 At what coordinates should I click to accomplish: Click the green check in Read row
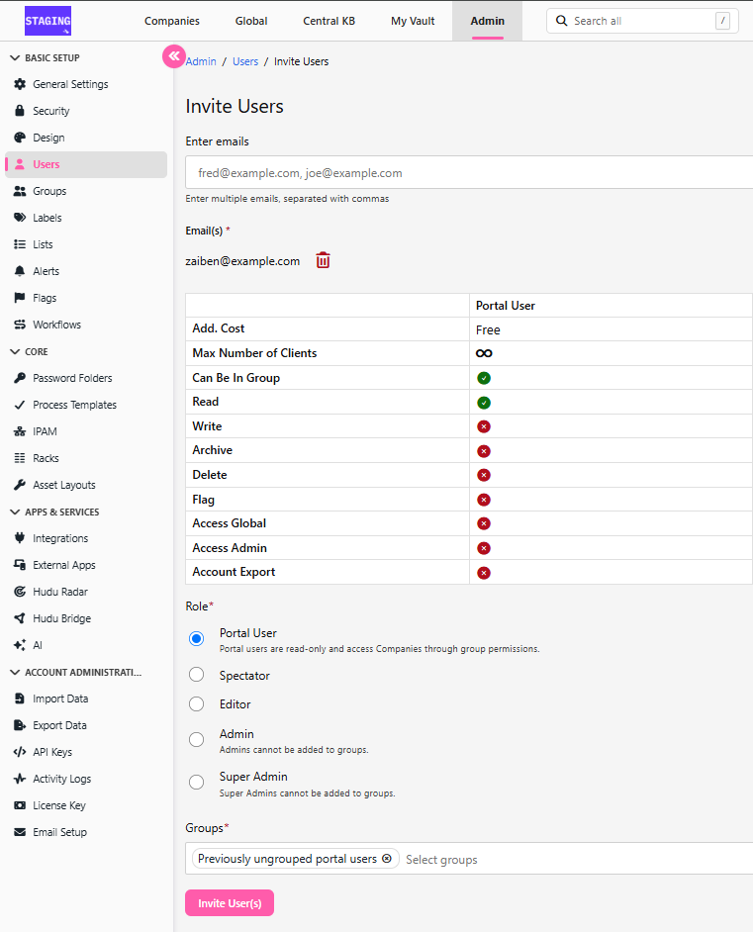[484, 403]
